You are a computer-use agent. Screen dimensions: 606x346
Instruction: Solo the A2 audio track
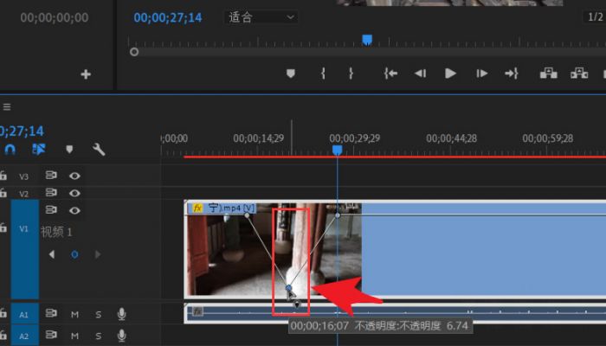coord(98,336)
